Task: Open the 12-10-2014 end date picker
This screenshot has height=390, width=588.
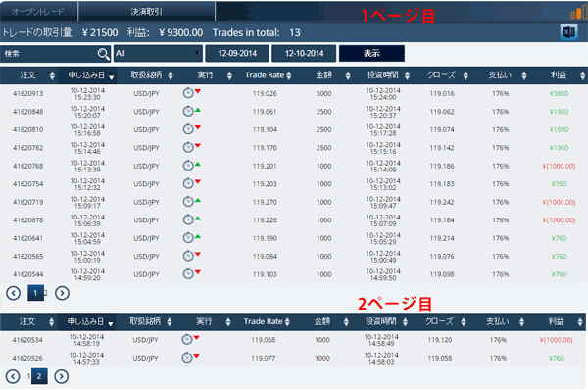Action: point(304,53)
